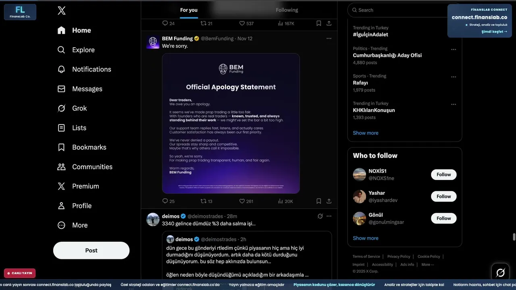This screenshot has height=290, width=516.
Task: Switch to the Following tab
Action: click(x=287, y=10)
